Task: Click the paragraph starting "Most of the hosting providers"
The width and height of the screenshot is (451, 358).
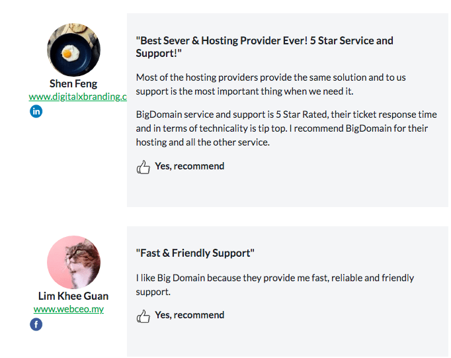Action: pos(270,84)
